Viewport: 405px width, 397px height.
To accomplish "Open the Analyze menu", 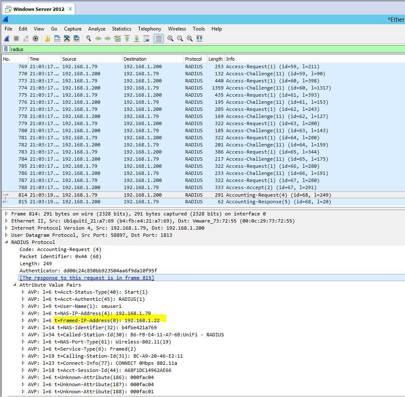I will (x=97, y=29).
